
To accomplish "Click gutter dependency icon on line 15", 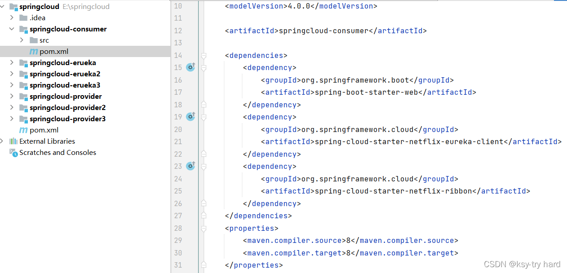I will 191,67.
